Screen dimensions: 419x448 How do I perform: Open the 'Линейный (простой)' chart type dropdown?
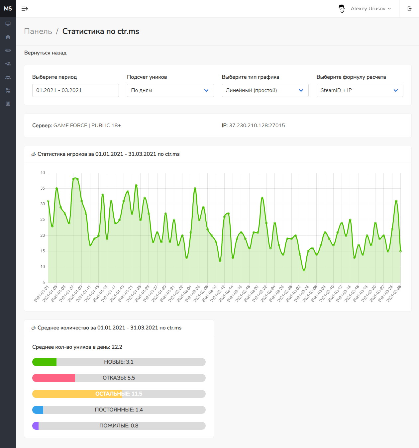265,90
